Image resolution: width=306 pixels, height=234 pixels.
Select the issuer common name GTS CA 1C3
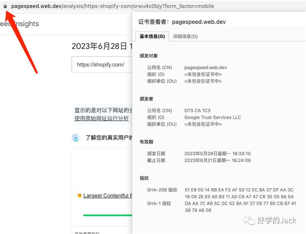pyautogui.click(x=197, y=111)
